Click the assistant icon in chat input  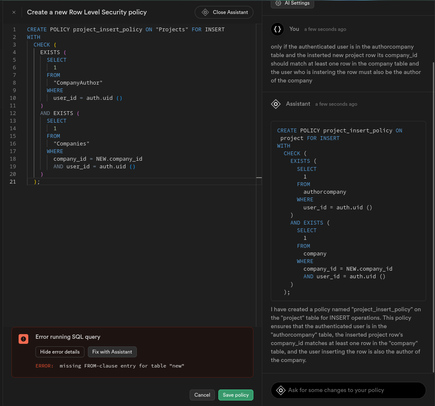pos(281,390)
